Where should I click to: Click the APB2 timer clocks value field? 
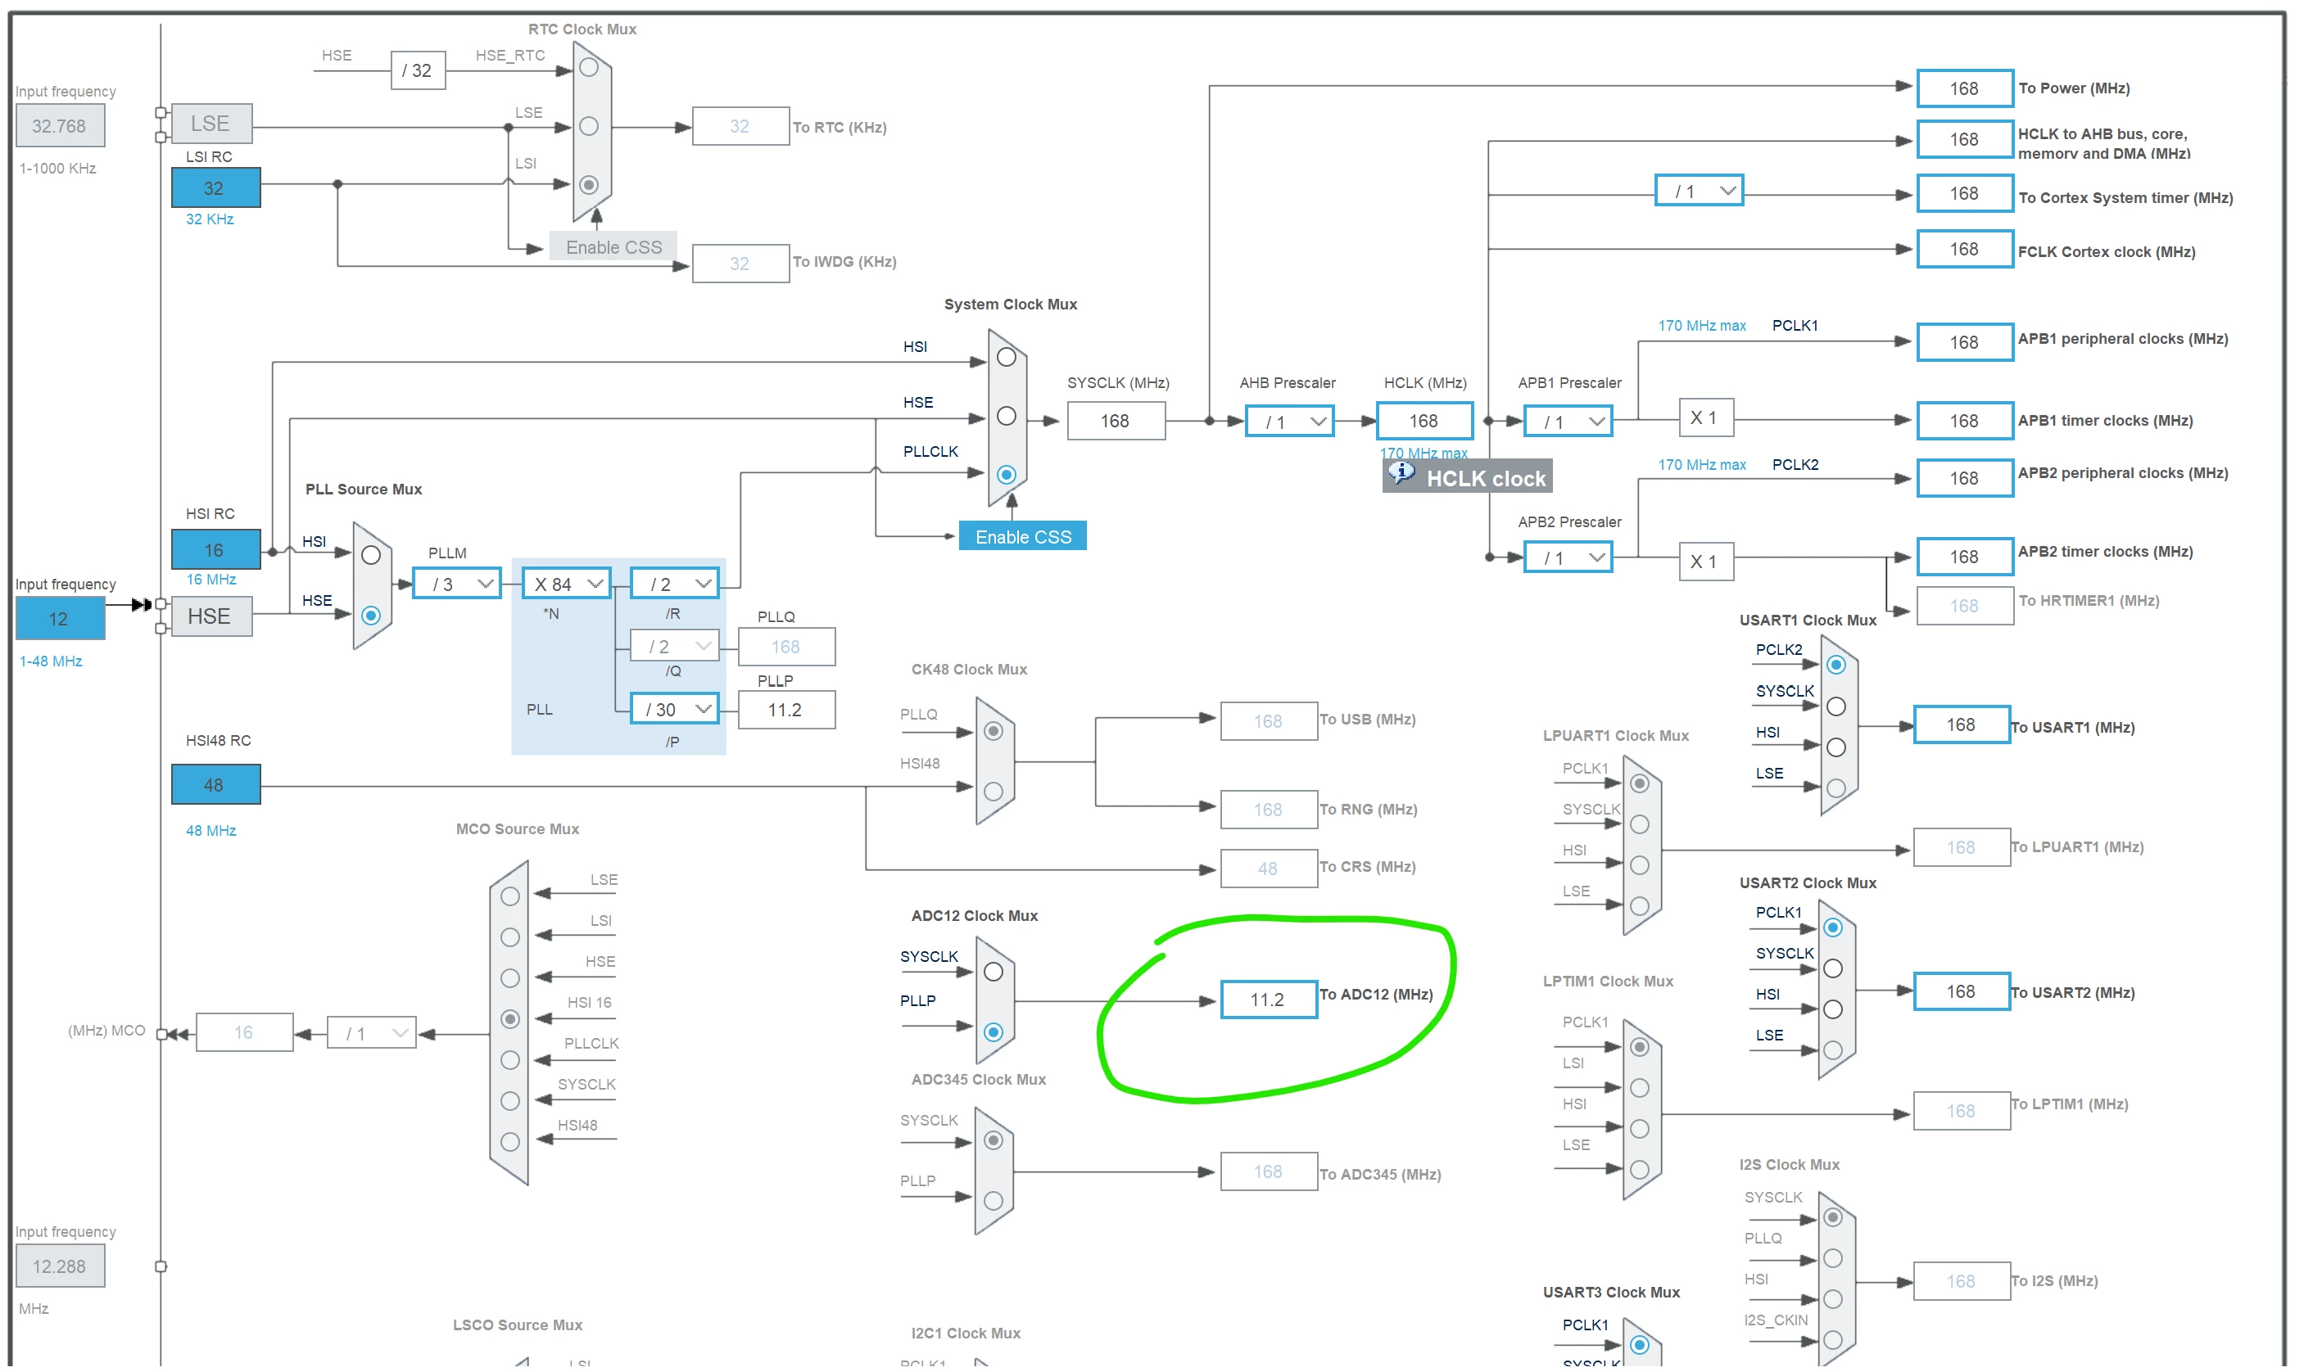click(1965, 557)
